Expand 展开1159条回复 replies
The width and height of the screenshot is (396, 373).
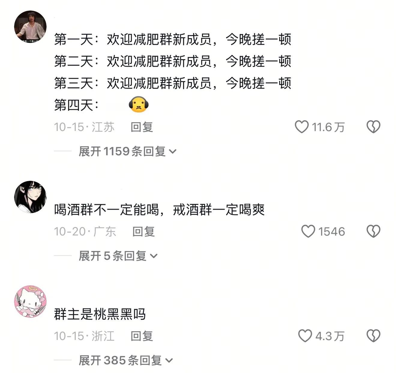click(x=127, y=151)
